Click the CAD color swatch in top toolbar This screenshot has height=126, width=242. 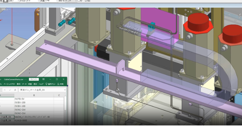pyautogui.click(x=6, y=1)
